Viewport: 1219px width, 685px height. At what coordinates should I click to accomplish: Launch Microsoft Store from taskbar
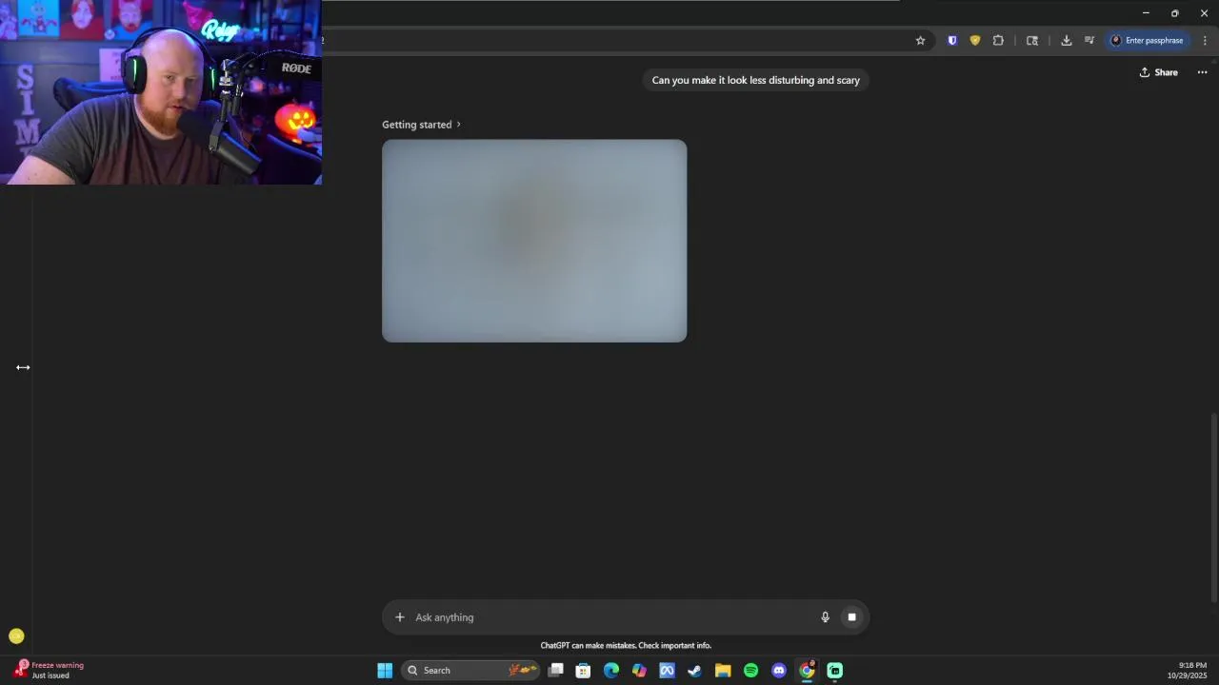click(x=584, y=671)
